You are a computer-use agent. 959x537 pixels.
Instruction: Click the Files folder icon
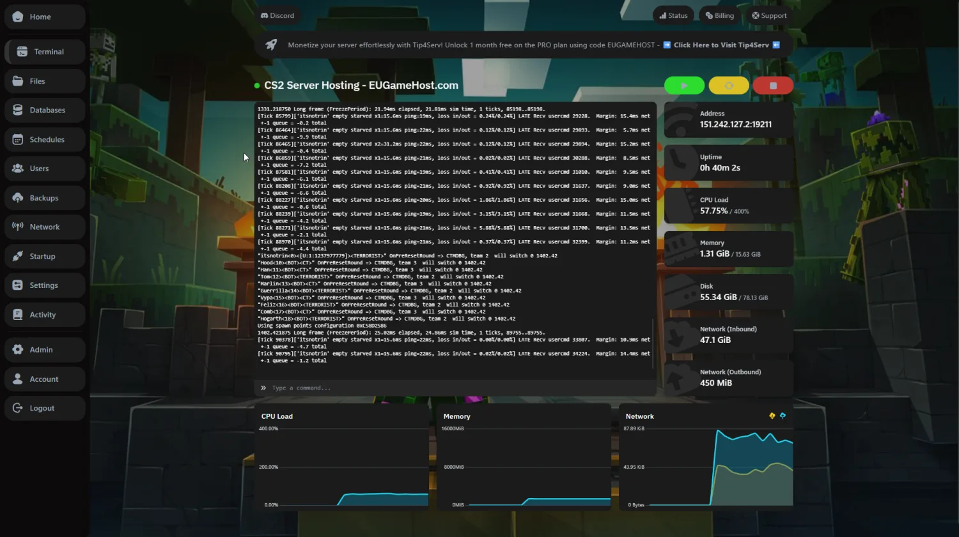tap(18, 81)
